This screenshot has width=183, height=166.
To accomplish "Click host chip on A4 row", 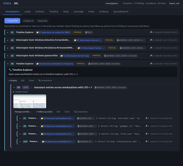I will pos(132,48).
